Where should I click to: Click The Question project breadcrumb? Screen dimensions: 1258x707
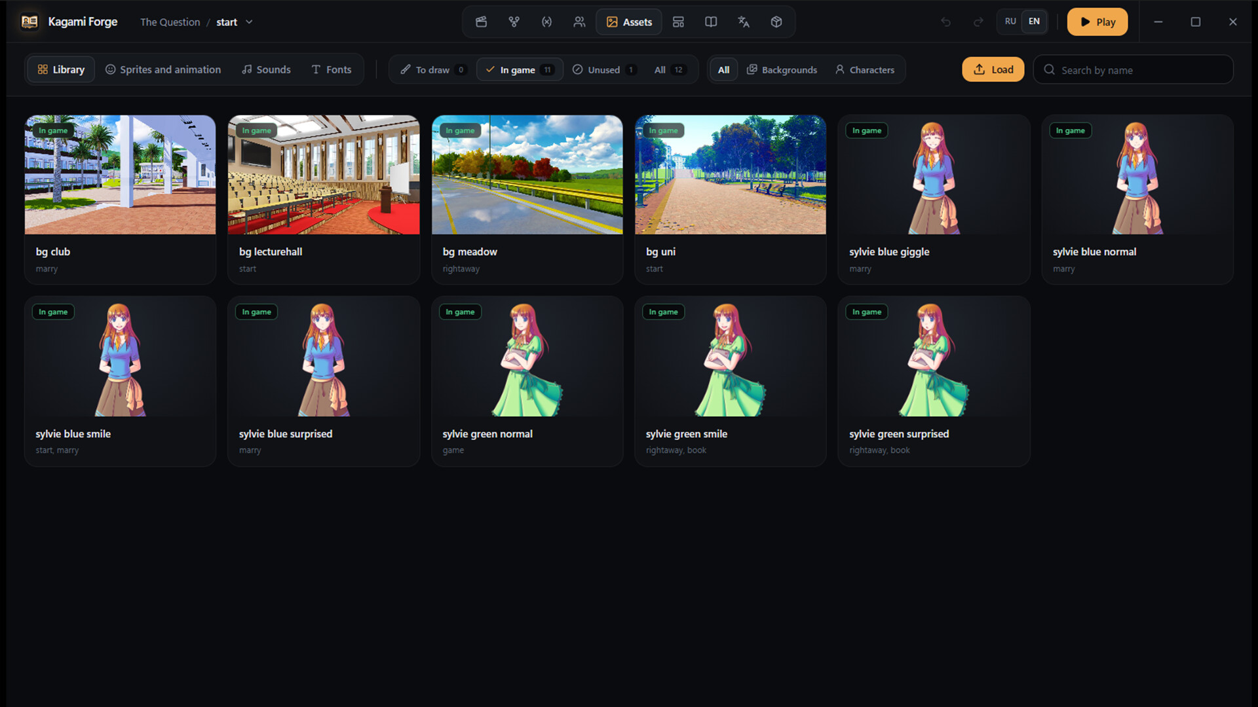click(170, 22)
